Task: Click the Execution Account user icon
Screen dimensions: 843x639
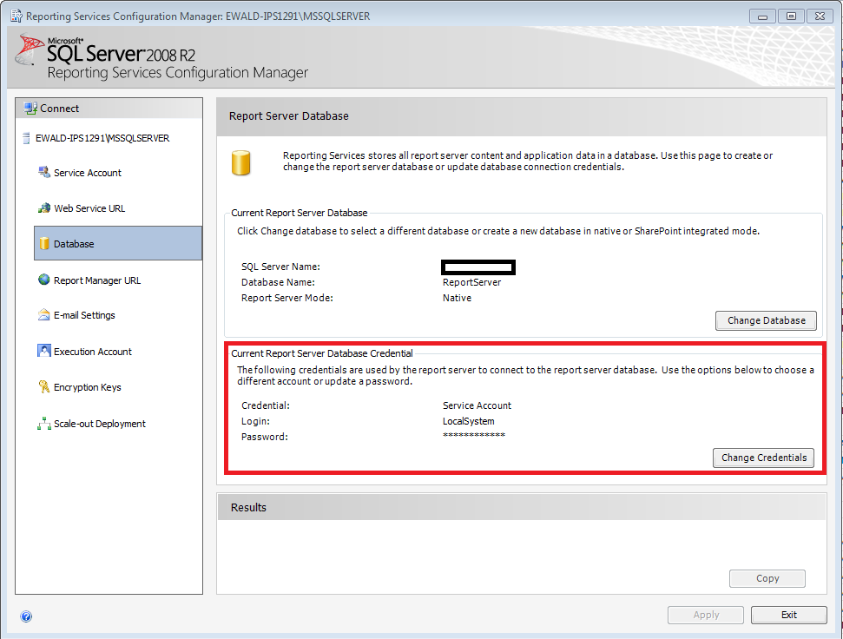Action: pyautogui.click(x=44, y=351)
